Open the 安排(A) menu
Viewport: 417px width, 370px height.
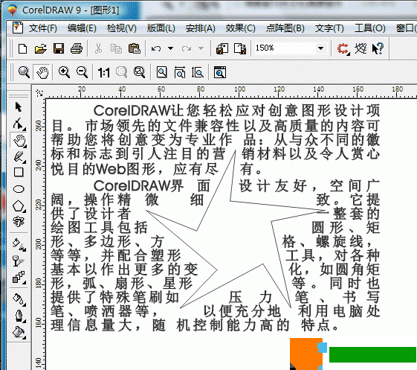pyautogui.click(x=200, y=28)
